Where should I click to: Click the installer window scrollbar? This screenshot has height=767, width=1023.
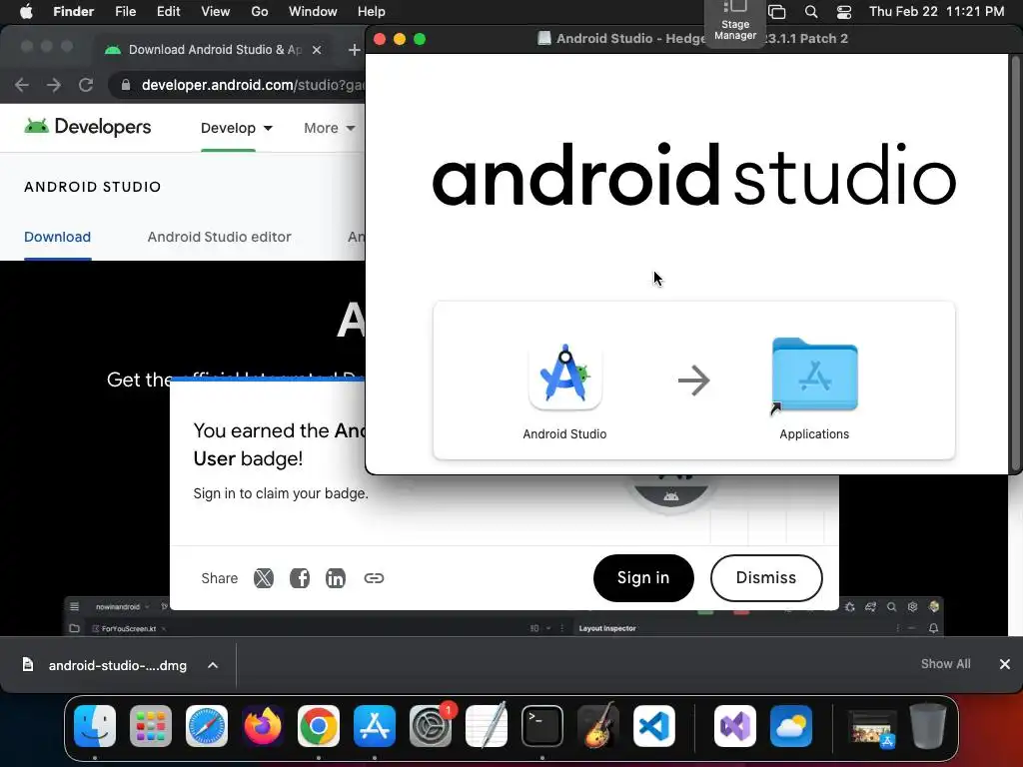[x=1015, y=263]
